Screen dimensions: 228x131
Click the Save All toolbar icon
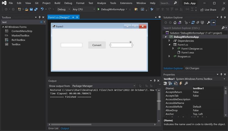(x=36, y=9)
